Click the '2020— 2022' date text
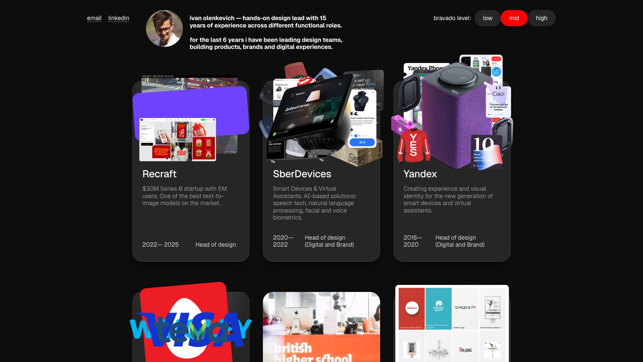The height and width of the screenshot is (362, 643). tap(283, 241)
